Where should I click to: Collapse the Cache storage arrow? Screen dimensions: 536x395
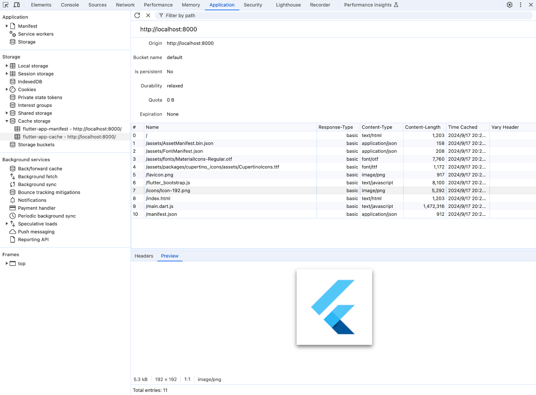(7, 121)
